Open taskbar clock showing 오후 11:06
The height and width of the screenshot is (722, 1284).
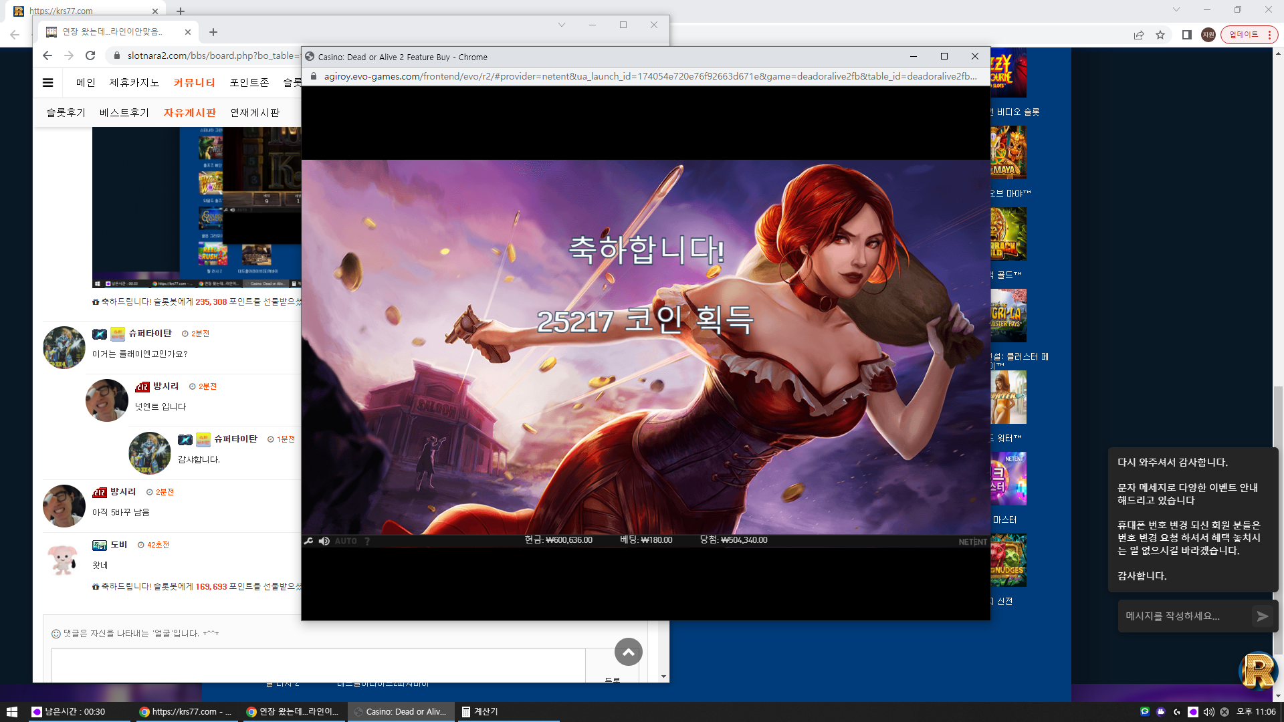pos(1256,712)
